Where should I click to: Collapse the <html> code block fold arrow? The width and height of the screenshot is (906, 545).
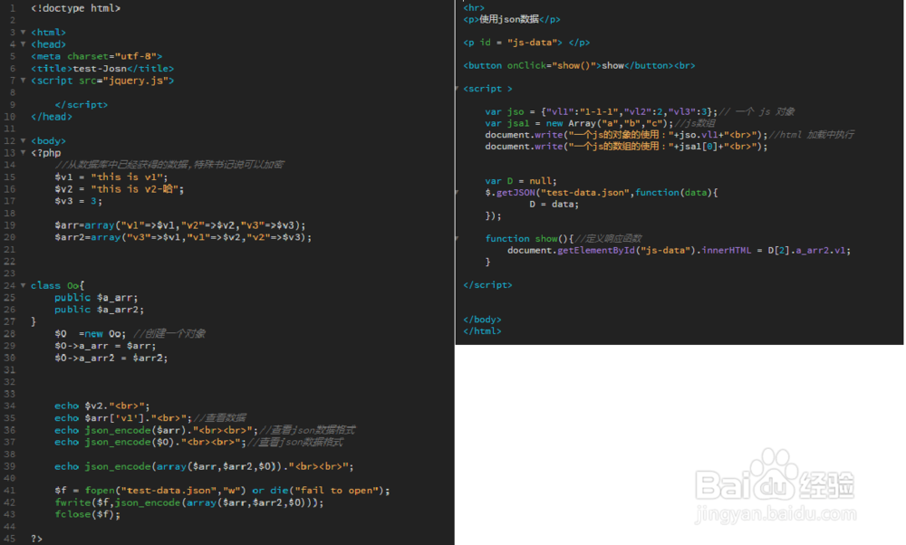coord(22,32)
